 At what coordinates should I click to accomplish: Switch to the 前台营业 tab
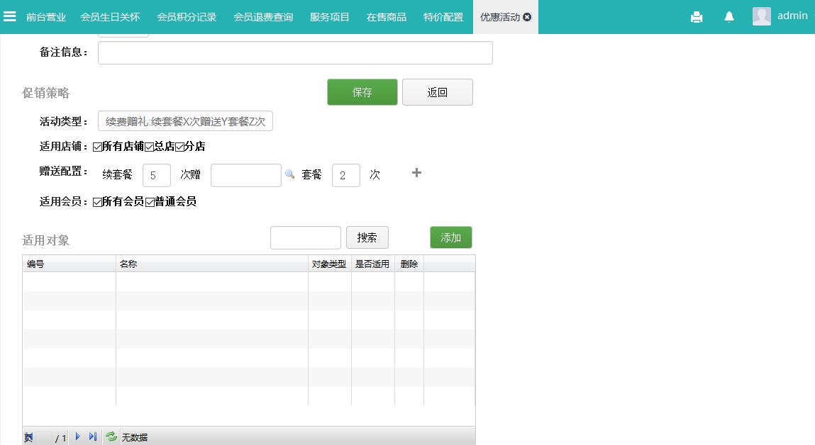point(46,17)
